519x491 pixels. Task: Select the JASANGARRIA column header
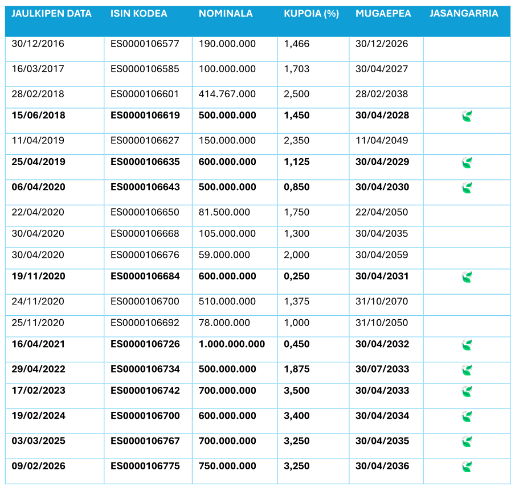[x=464, y=14]
